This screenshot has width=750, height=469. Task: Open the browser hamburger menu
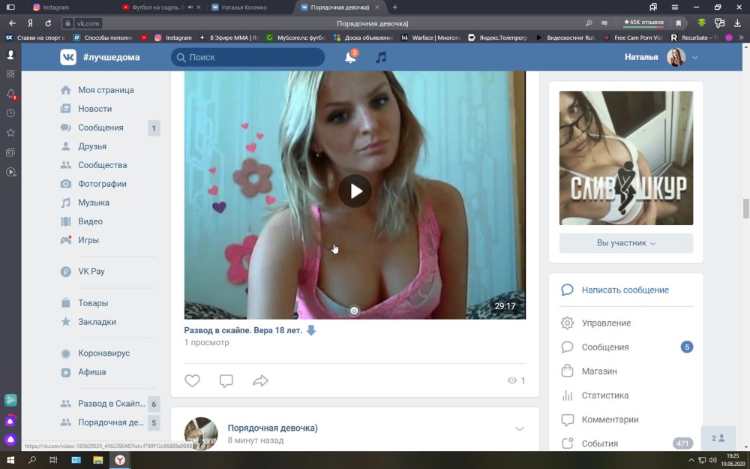(x=675, y=8)
